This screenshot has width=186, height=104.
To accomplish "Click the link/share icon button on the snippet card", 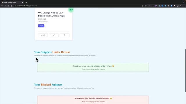I will coord(43,35).
